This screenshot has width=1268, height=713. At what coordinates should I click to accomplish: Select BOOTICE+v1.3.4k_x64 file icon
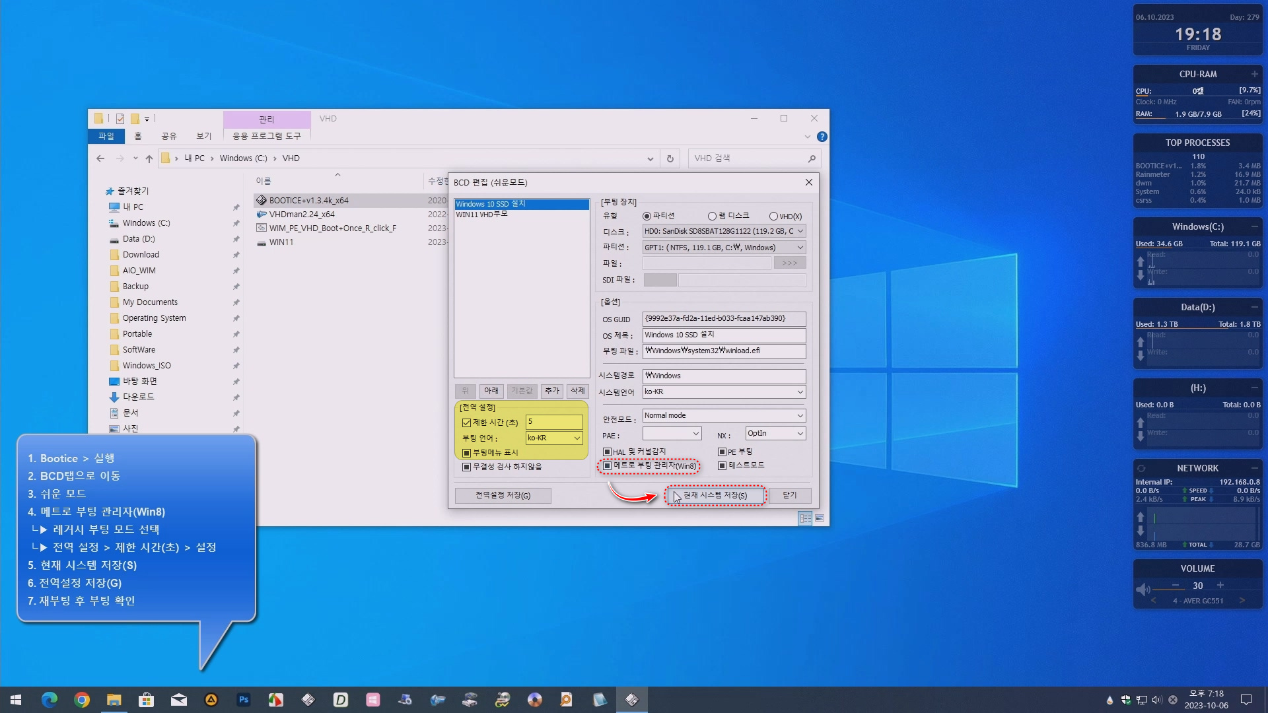(x=262, y=200)
